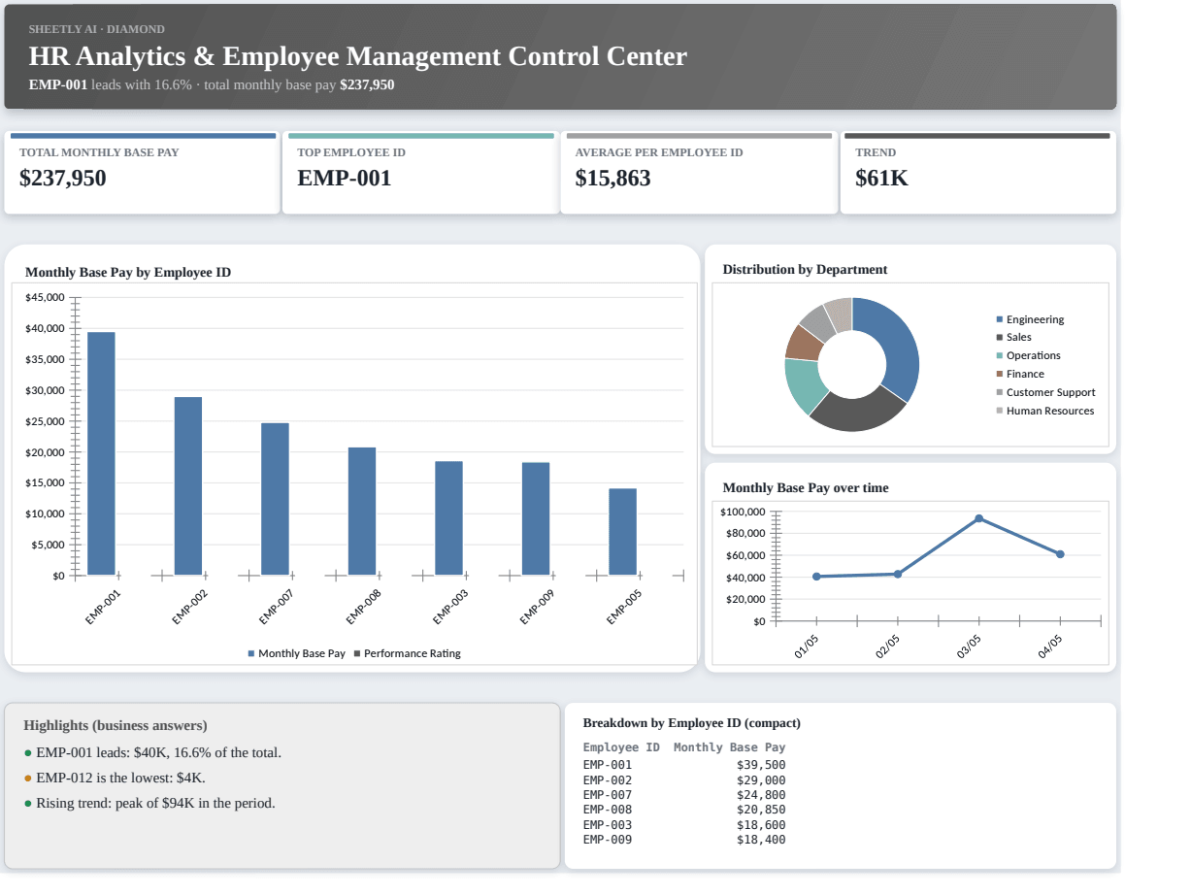Click the $18,400 value in table

pos(761,840)
